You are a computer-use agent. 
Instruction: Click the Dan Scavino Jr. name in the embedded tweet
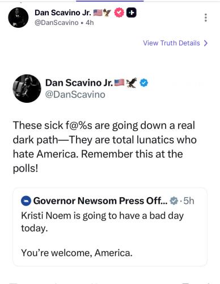(x=79, y=83)
